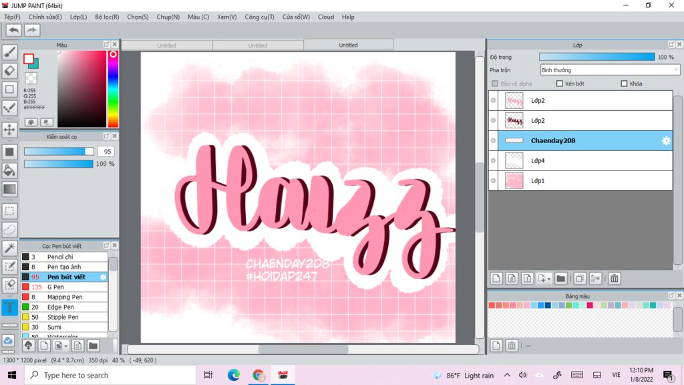Viewport: 684px width, 385px height.
Task: Select the Brush tool in left toolbar
Action: tap(9, 52)
